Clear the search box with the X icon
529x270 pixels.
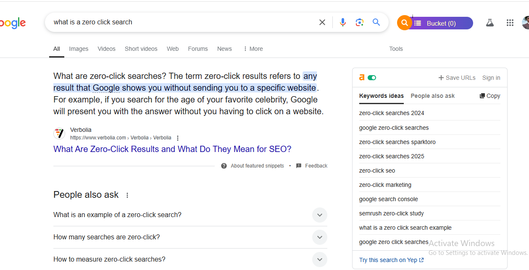(x=322, y=22)
